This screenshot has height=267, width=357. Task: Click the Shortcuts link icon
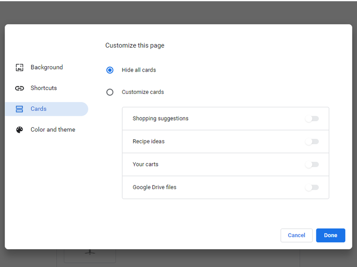point(20,88)
